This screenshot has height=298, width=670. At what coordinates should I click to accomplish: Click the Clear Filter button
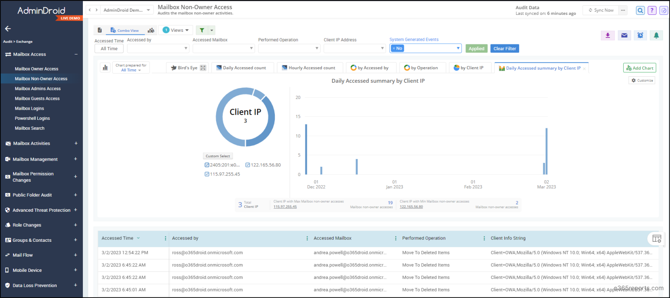click(x=505, y=49)
